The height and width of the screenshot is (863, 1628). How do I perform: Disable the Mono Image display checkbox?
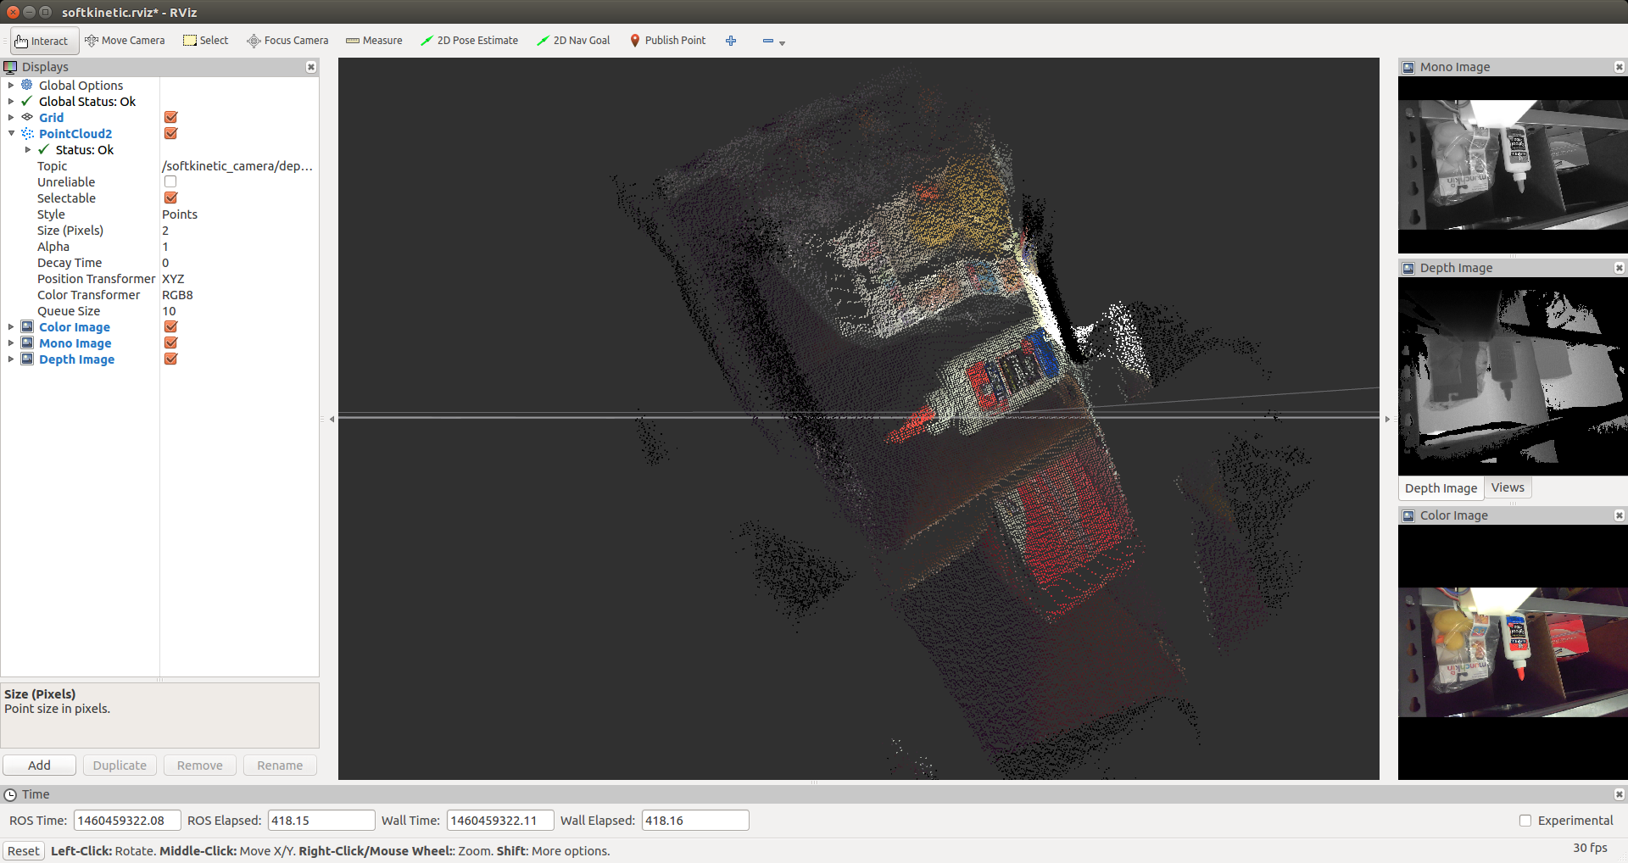pyautogui.click(x=170, y=342)
